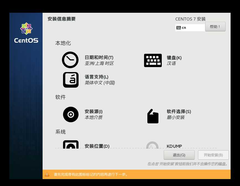Select the 日期和时间(T) label
240x186 pixels.
pos(99,57)
